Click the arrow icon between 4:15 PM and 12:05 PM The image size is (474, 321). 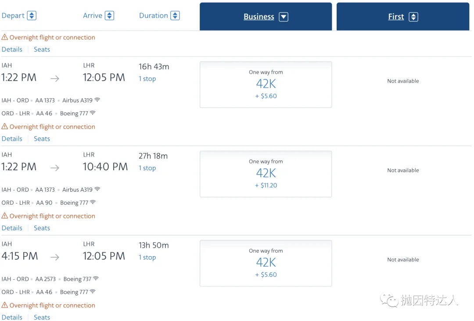[x=55, y=257]
